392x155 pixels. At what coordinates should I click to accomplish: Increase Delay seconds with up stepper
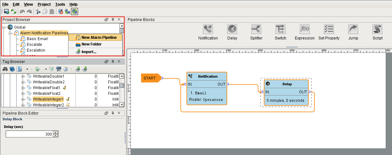[55, 133]
